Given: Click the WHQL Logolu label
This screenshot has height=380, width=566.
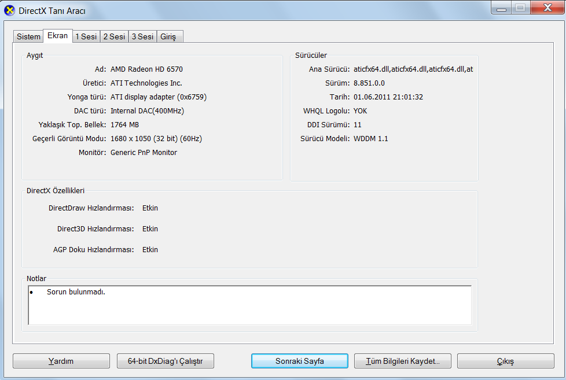Looking at the screenshot, I should [326, 111].
